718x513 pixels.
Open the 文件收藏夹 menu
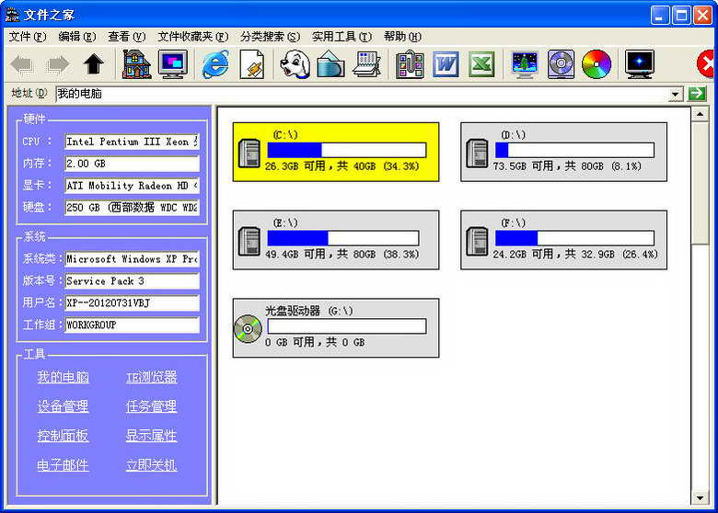tap(192, 37)
